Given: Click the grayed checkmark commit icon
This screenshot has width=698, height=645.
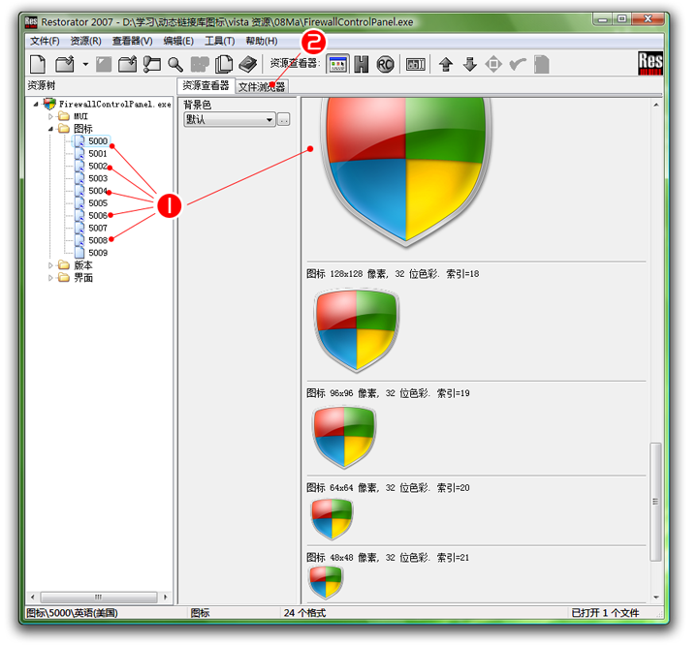Looking at the screenshot, I should click(x=518, y=65).
